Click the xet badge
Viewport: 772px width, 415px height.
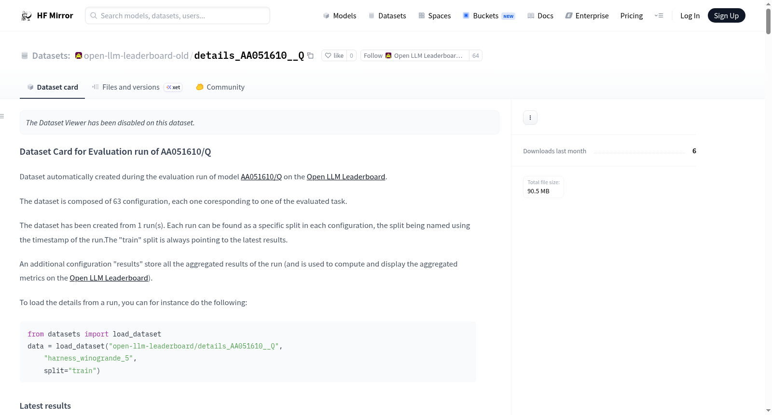(173, 87)
